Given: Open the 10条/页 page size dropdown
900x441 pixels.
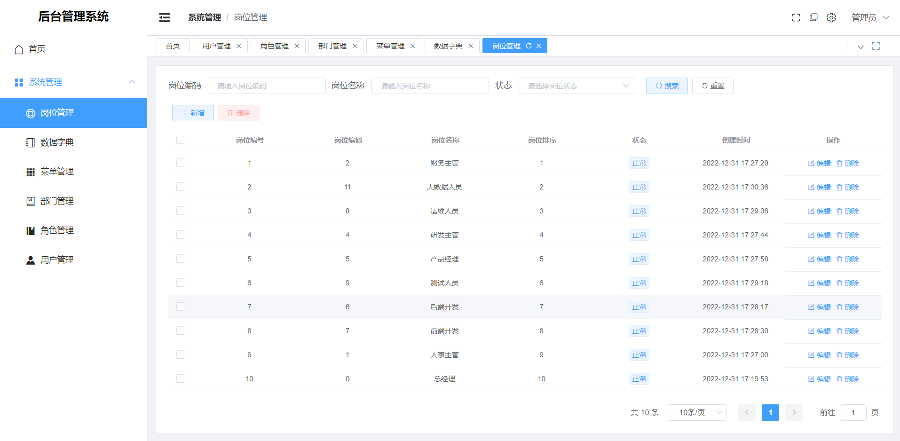Looking at the screenshot, I should point(697,412).
